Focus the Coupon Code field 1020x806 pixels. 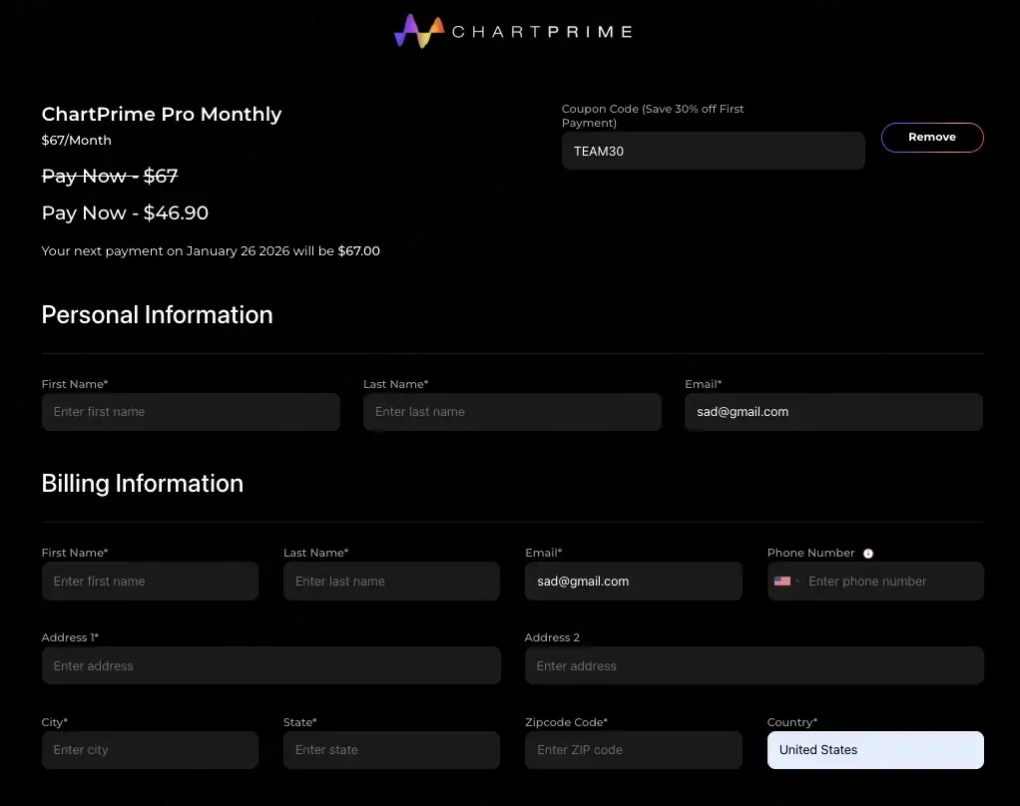[713, 151]
